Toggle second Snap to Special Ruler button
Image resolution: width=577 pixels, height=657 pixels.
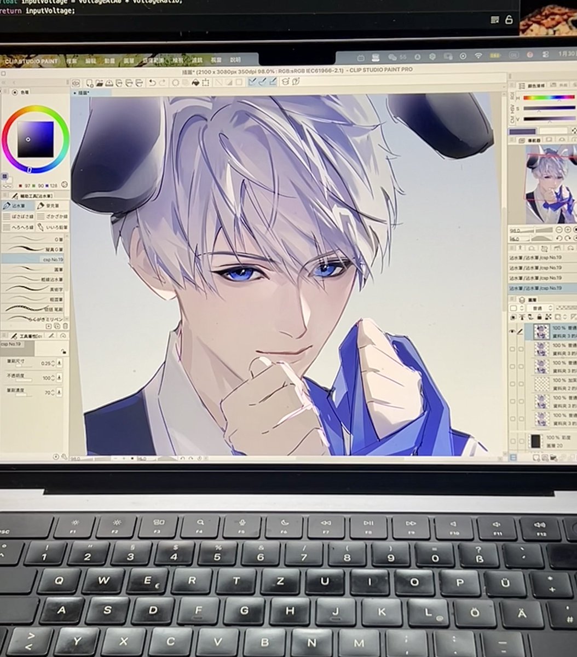[262, 83]
